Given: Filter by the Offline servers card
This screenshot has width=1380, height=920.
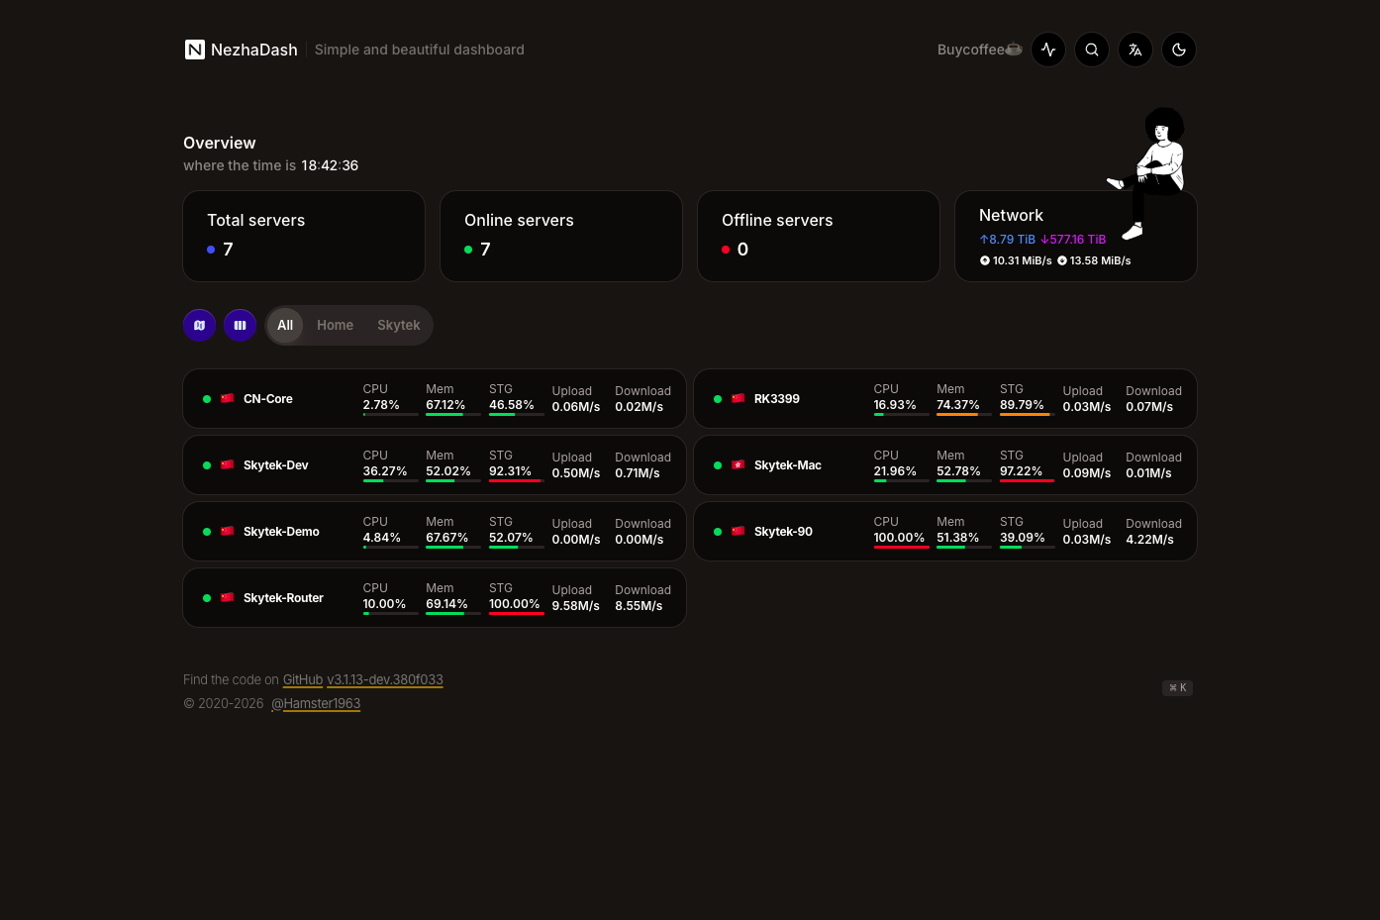Looking at the screenshot, I should coord(819,236).
